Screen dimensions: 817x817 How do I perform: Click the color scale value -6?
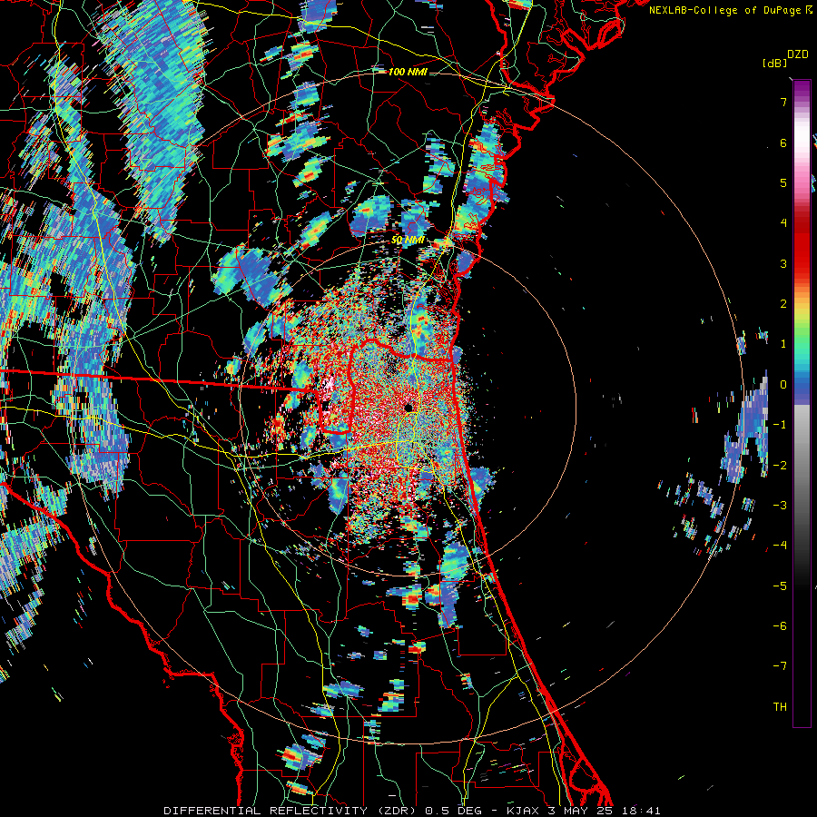780,626
